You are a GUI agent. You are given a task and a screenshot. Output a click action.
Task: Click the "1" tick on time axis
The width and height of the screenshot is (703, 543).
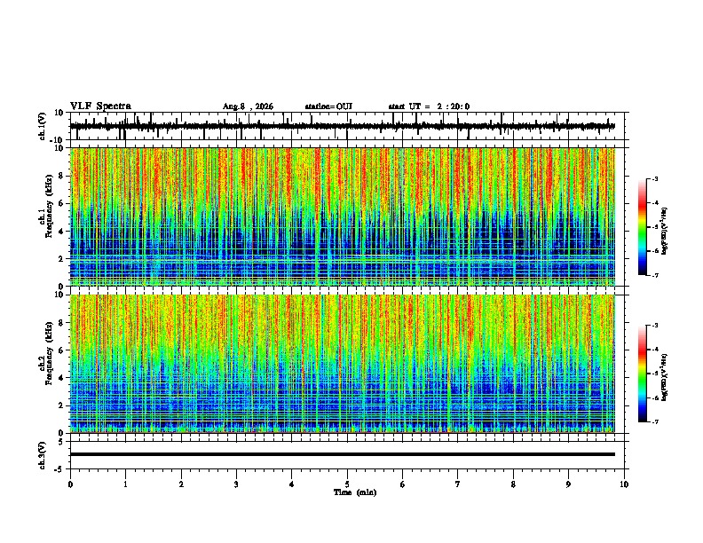pyautogui.click(x=125, y=484)
